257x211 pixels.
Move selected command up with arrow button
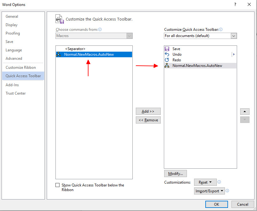(x=245, y=111)
